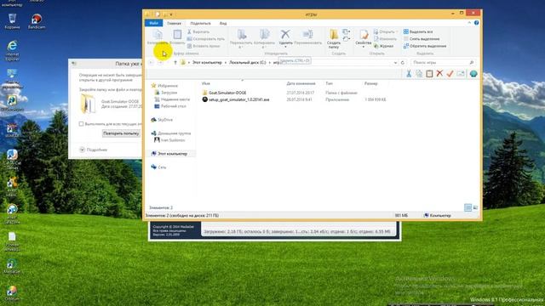Expand Подробнее in folder-in-use dialog

pyautogui.click(x=93, y=150)
